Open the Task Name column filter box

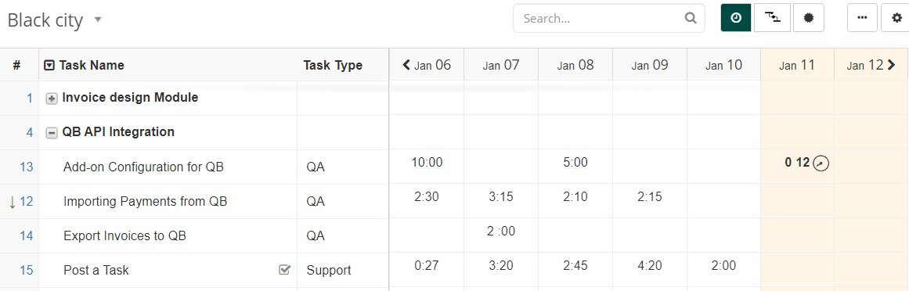point(49,66)
